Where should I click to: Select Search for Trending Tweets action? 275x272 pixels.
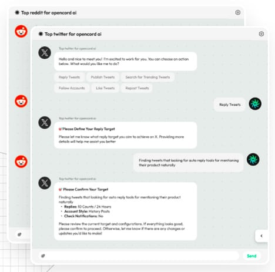click(147, 77)
